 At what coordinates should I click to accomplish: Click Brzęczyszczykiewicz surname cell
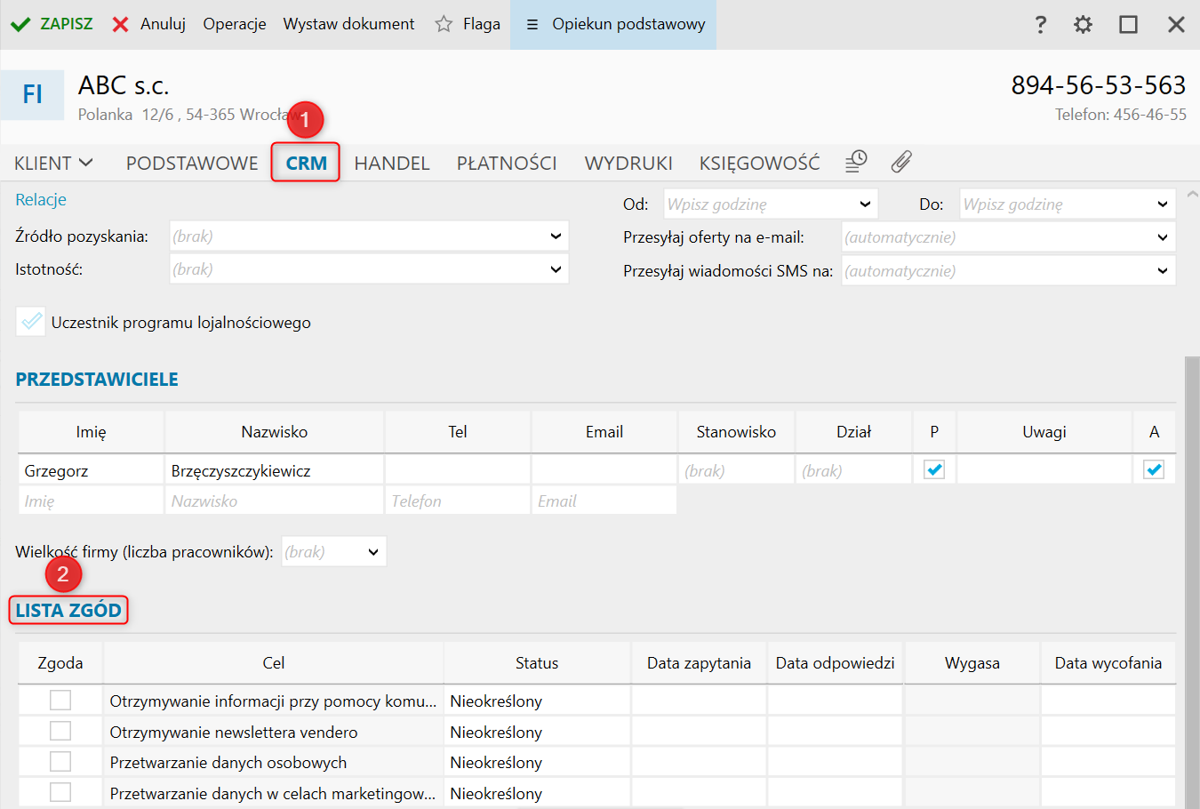275,471
